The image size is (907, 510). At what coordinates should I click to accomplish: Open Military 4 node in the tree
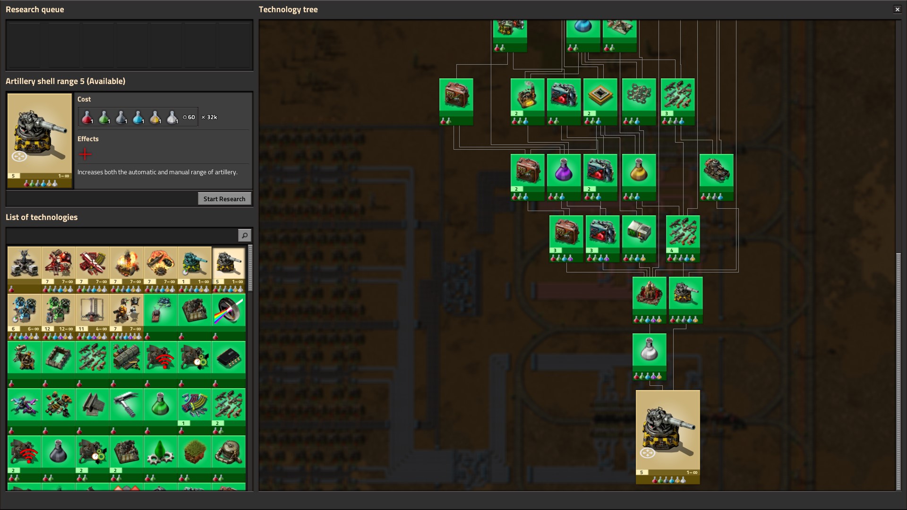click(x=683, y=238)
